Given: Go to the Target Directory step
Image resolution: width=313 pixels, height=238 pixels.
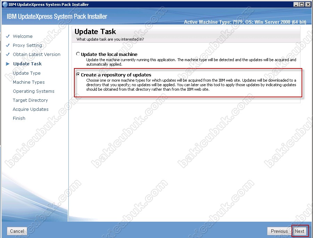Looking at the screenshot, I should tap(30, 100).
